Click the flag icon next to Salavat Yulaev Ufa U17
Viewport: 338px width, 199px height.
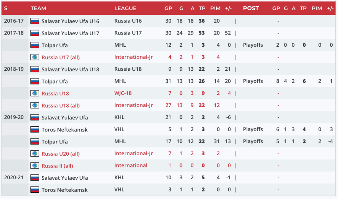click(35, 33)
